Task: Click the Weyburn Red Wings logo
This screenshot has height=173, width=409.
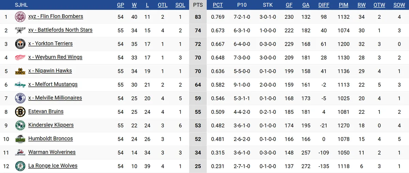Action: tap(20, 58)
